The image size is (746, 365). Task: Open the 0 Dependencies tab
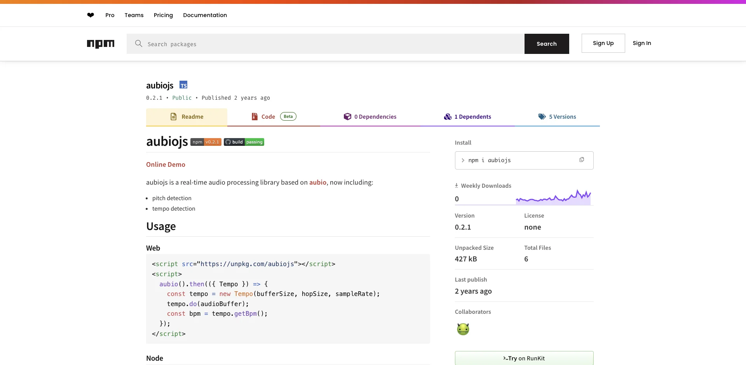[370, 117]
